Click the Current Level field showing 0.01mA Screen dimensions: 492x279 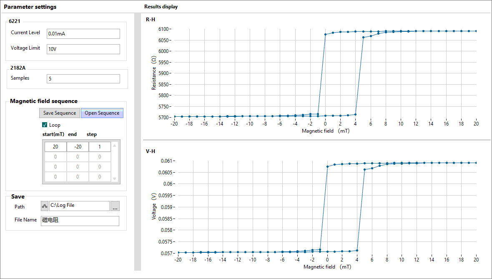click(83, 34)
